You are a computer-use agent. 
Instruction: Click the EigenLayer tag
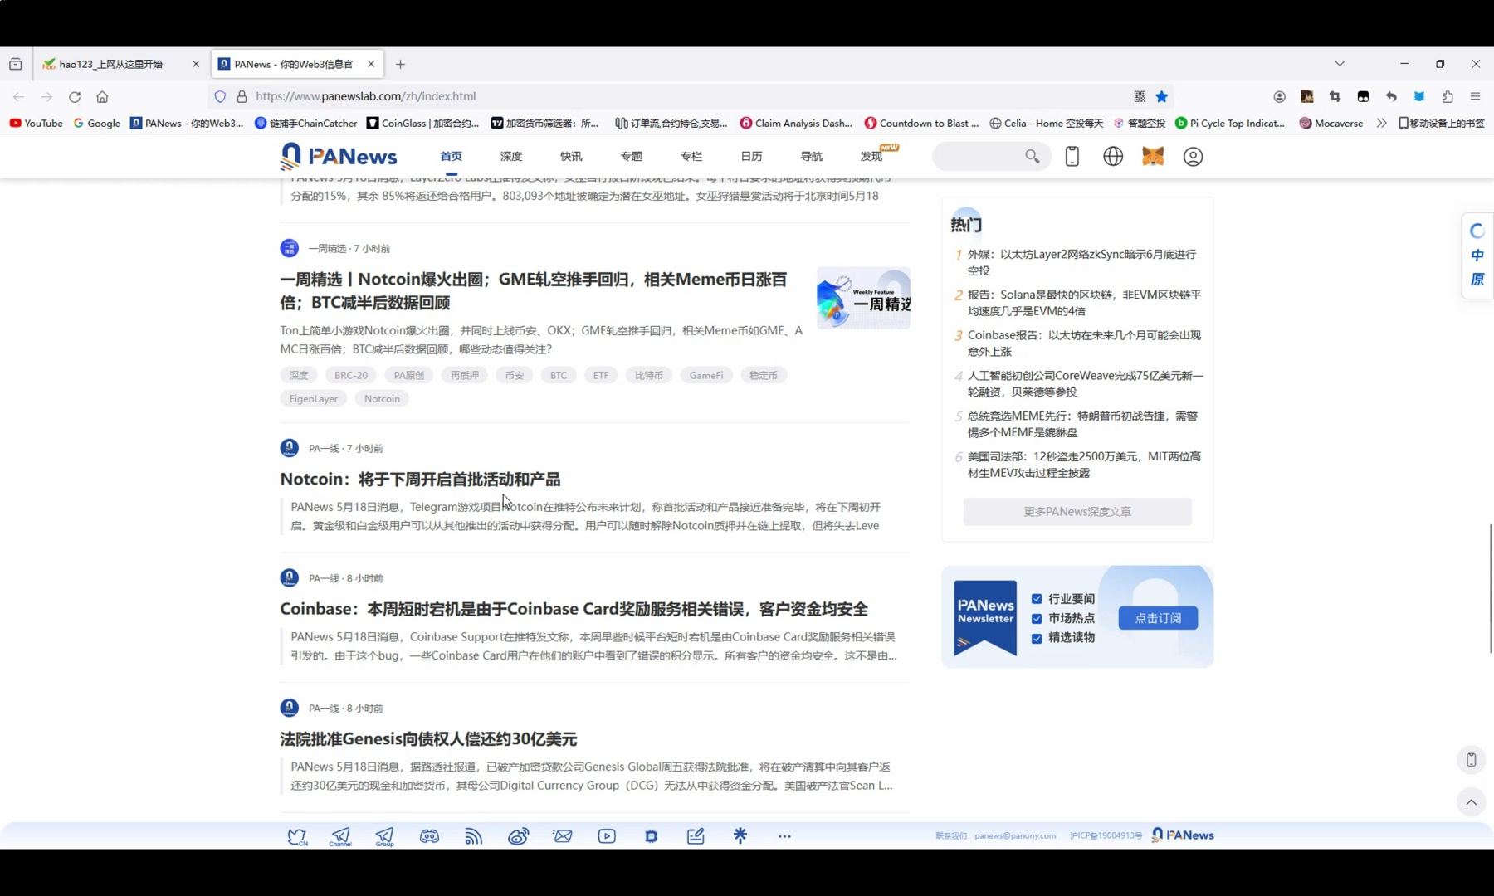[314, 399]
